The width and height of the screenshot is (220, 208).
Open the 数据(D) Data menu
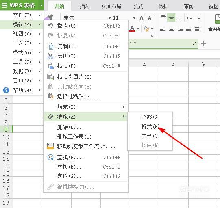pos(22,71)
